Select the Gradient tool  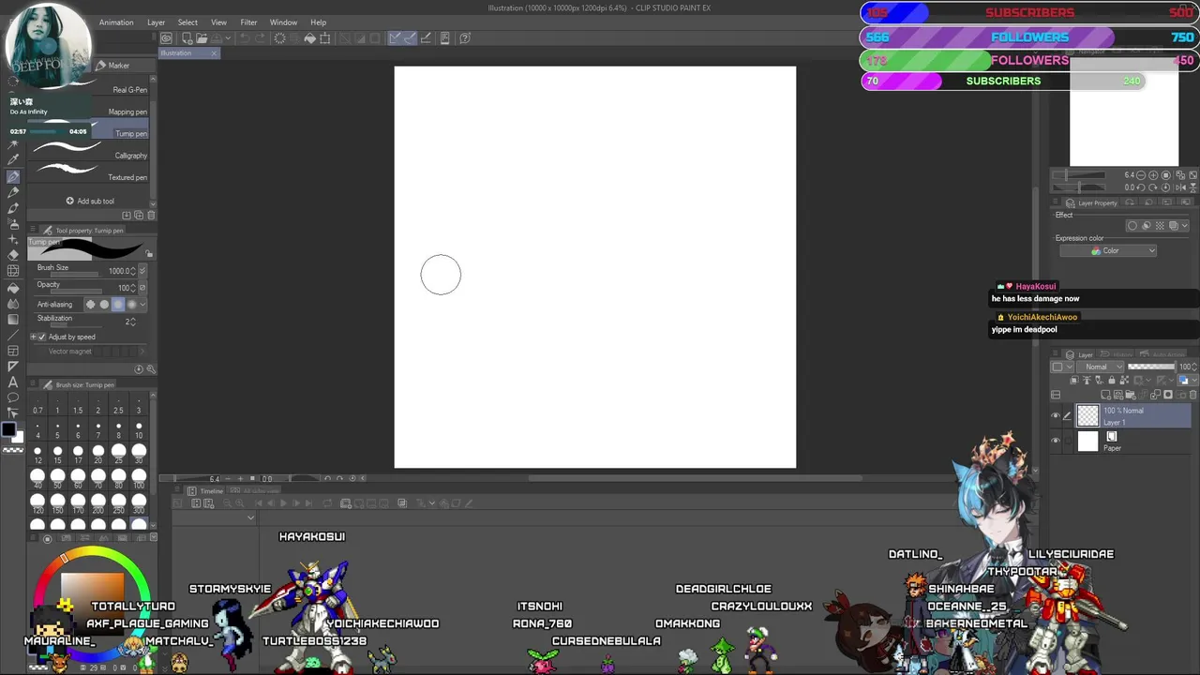point(13,320)
